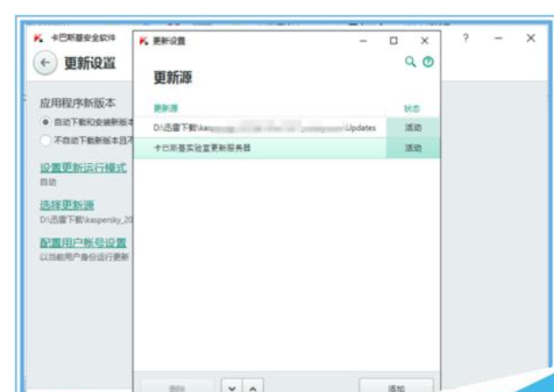This screenshot has width=554, height=392.
Task: Click the greyed delete button at dialog bottom left
Action: [x=177, y=387]
